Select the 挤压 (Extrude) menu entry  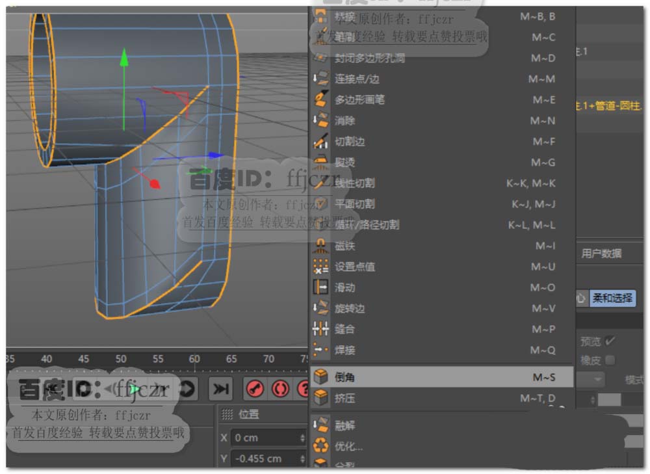tap(442, 398)
